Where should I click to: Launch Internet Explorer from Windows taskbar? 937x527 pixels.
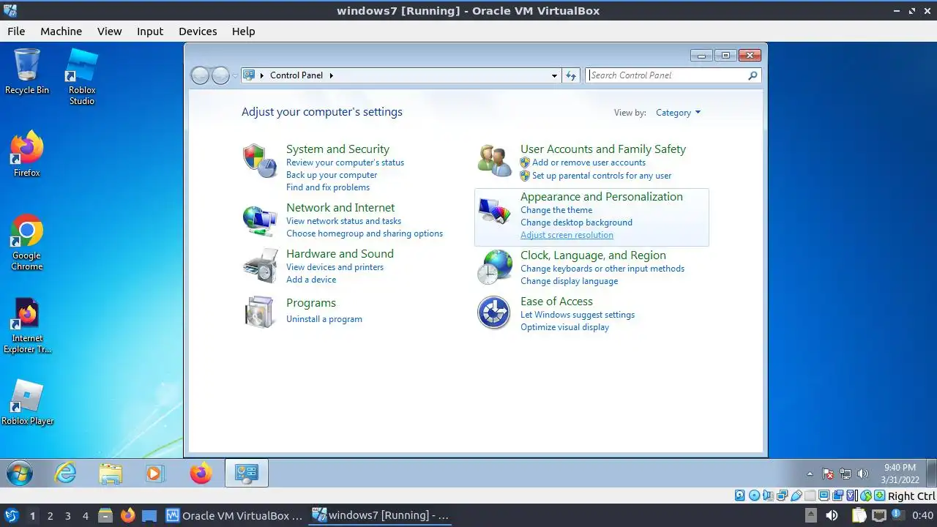[x=66, y=474]
